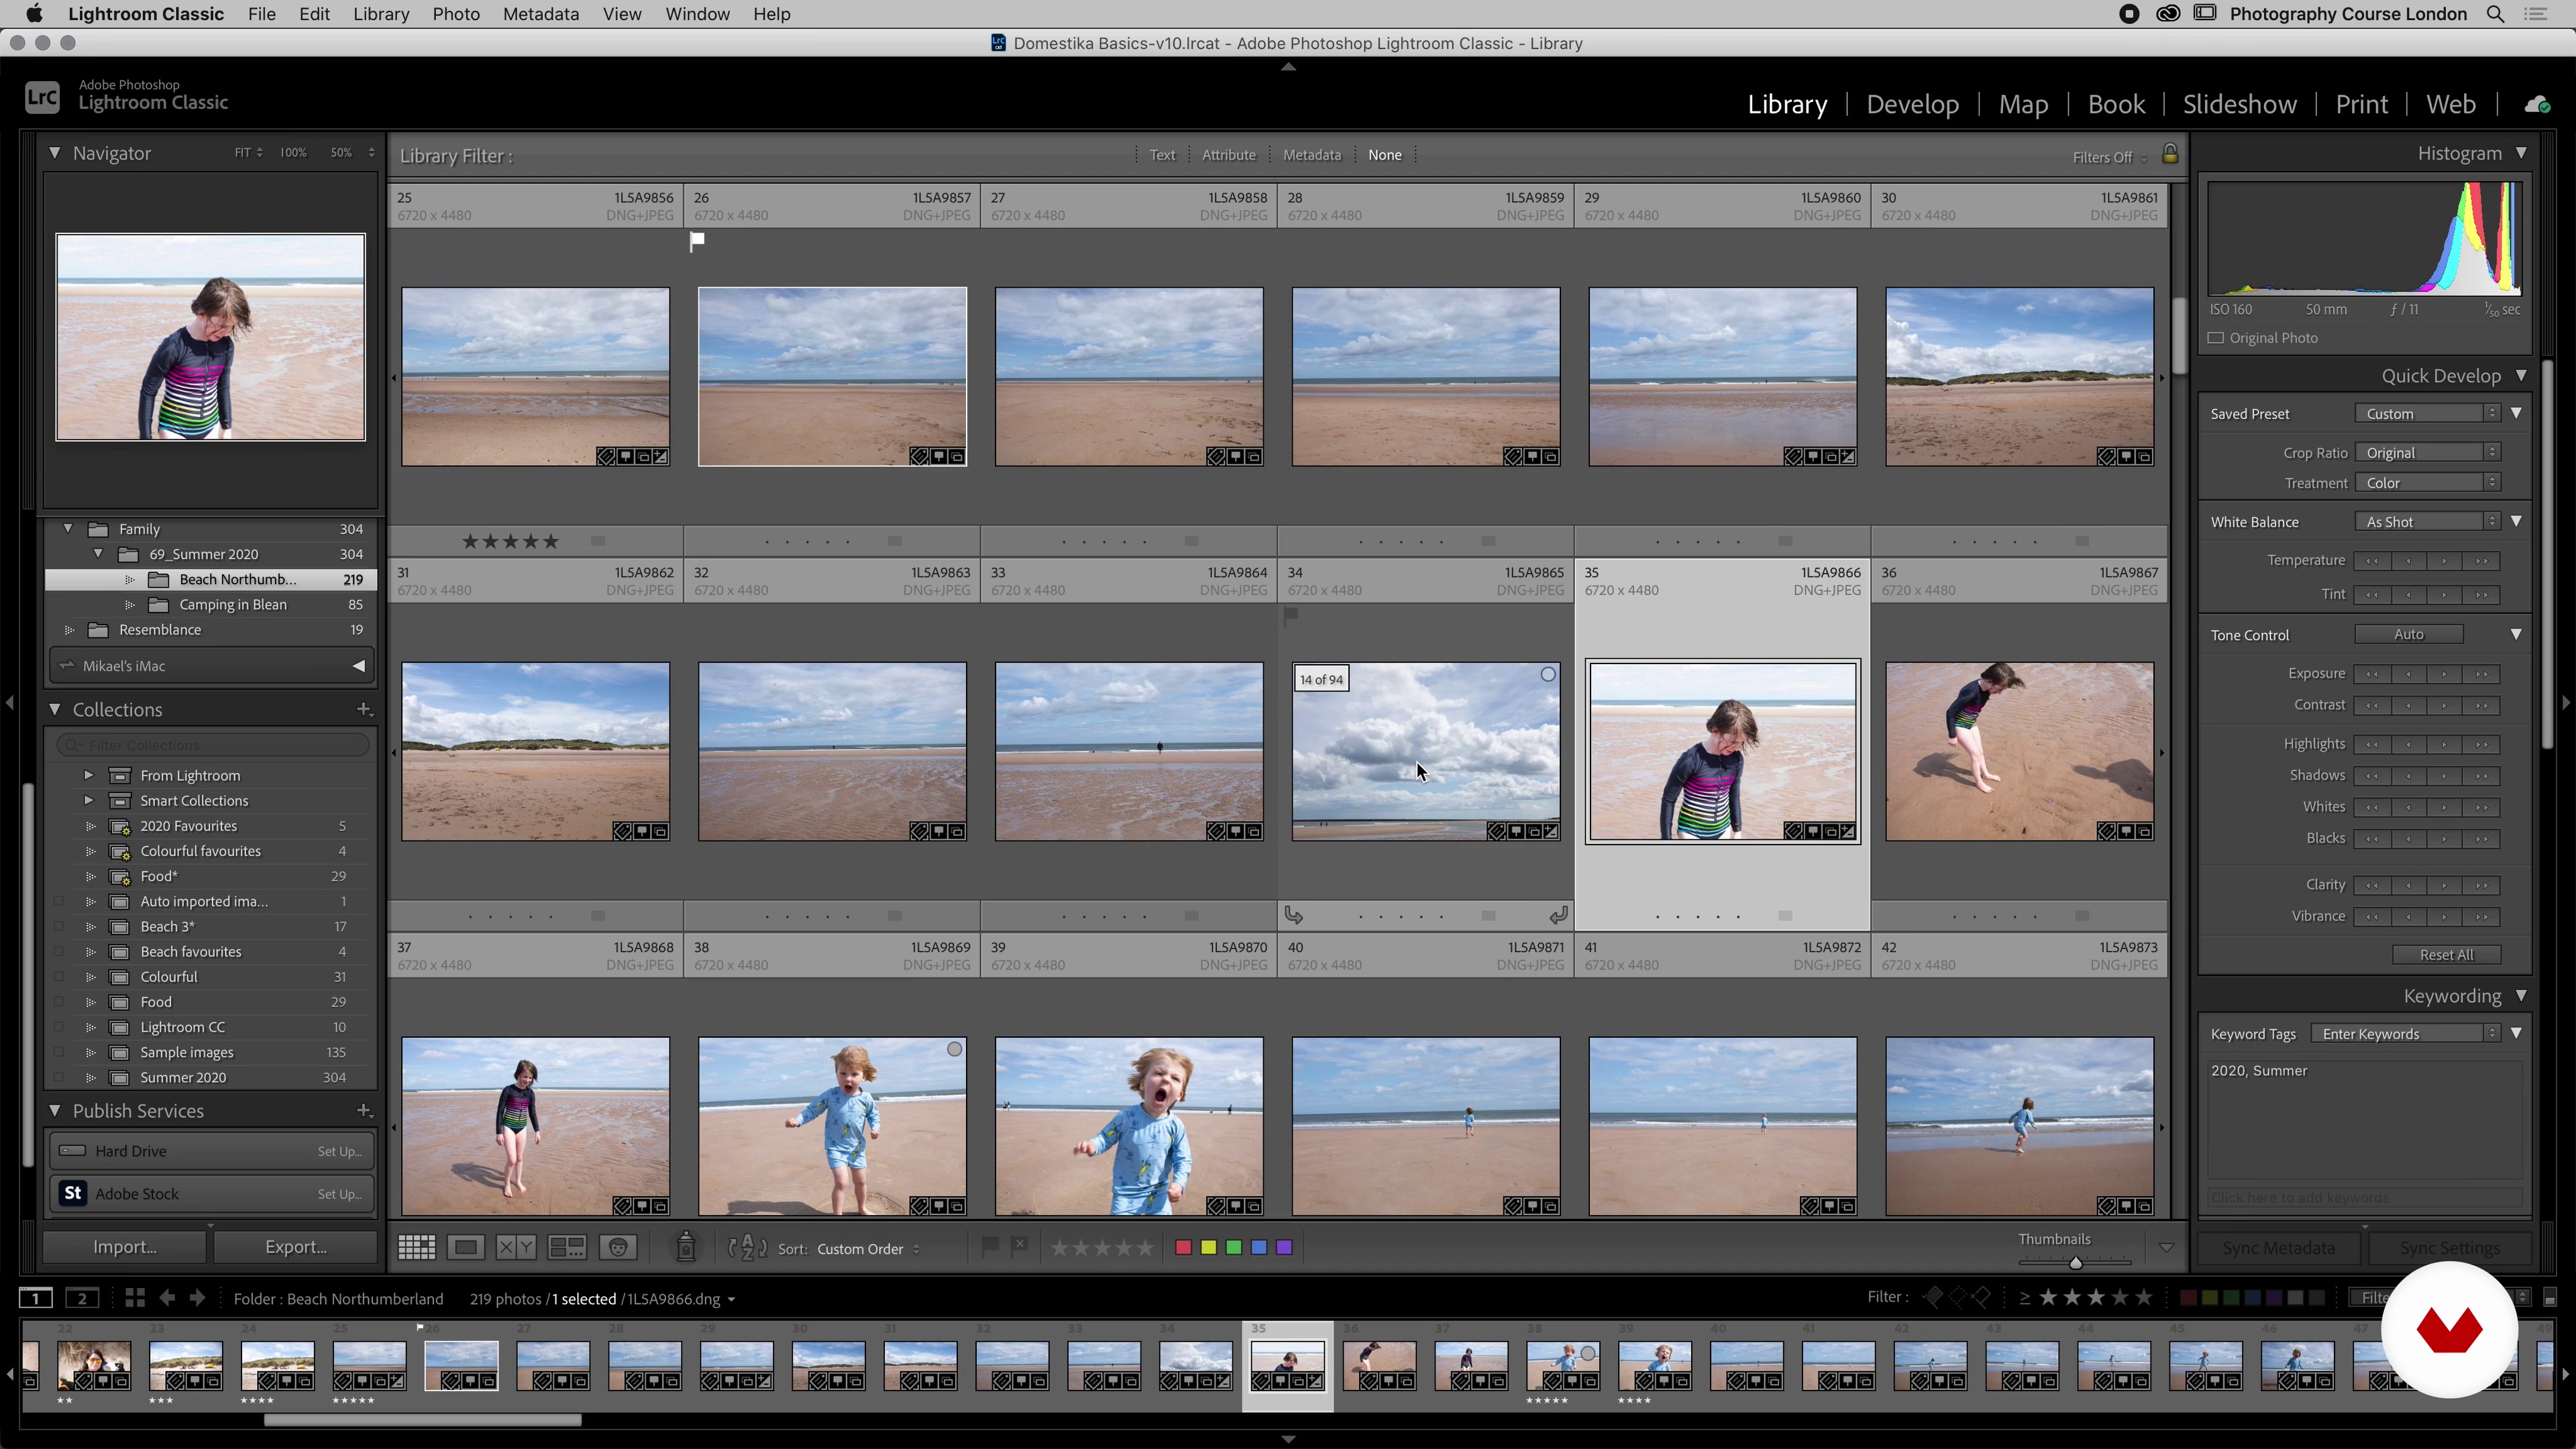Toggle sync checkbox for Beach 3* collection
Image resolution: width=2576 pixels, height=1449 pixels.
click(58, 926)
